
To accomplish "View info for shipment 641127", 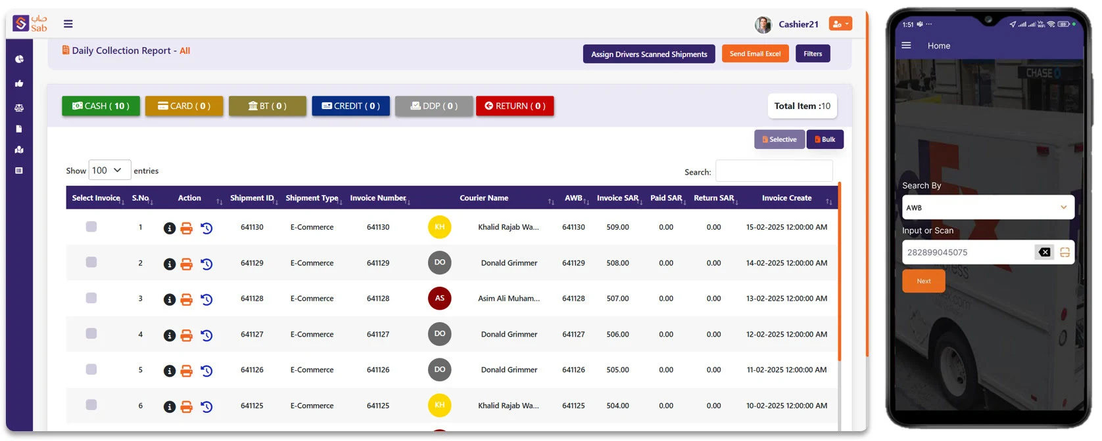I will 169,335.
